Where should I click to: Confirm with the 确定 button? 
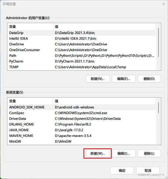[122, 171]
